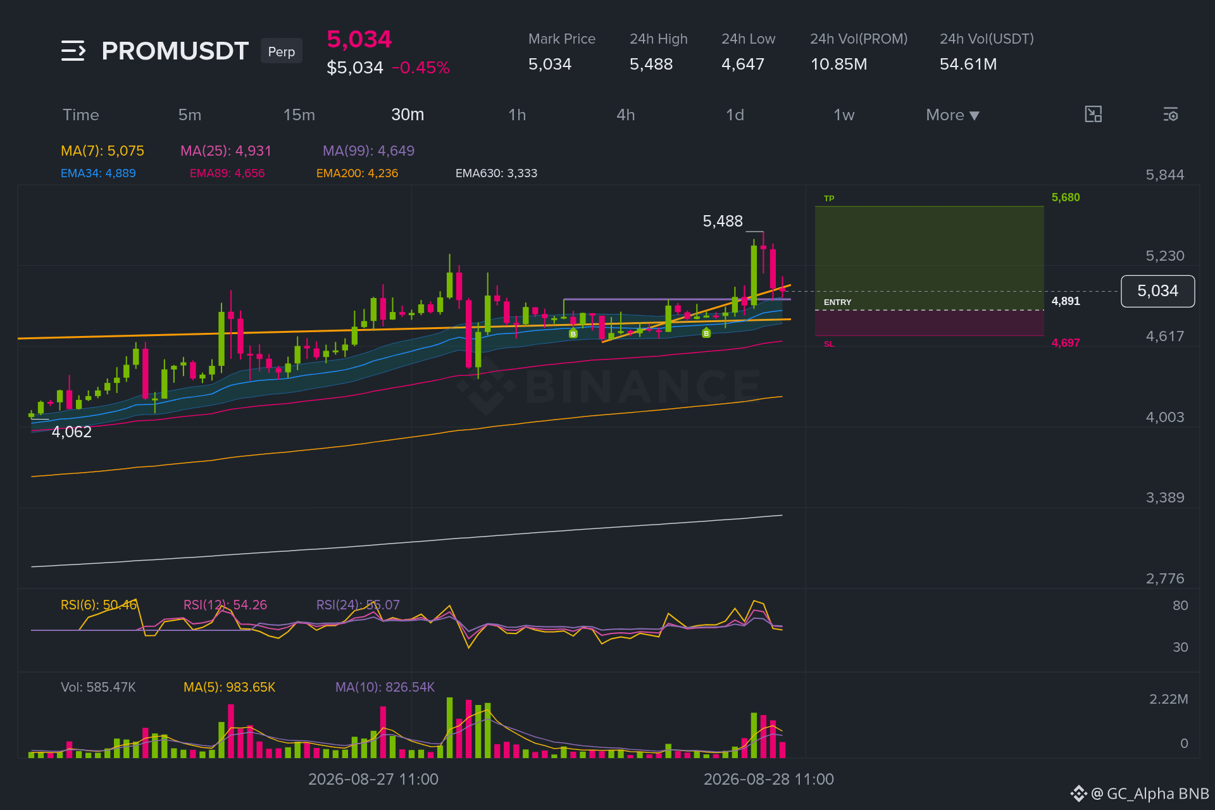Click the RSI(12): 54.26 label

(225, 605)
